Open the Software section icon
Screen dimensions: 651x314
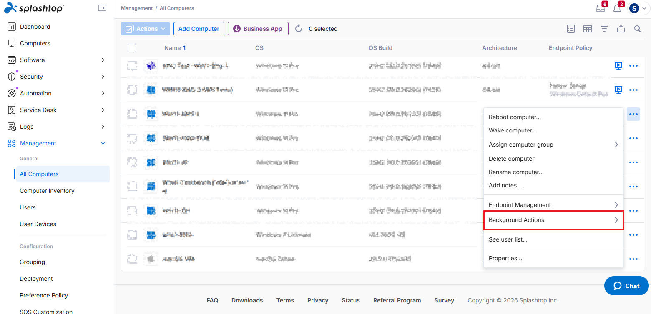coord(12,60)
